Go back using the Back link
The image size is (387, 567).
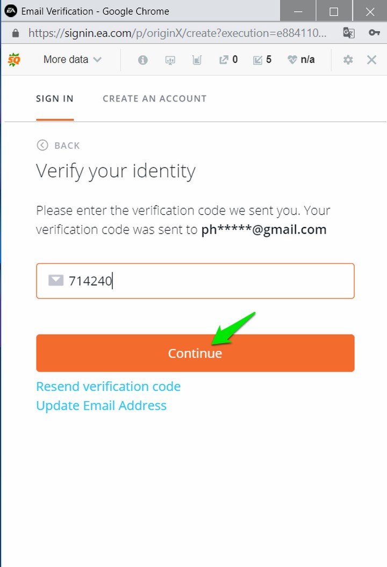pyautogui.click(x=58, y=146)
